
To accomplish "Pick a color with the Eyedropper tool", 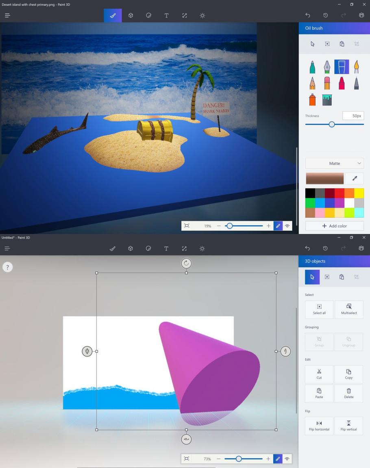I will tap(354, 178).
